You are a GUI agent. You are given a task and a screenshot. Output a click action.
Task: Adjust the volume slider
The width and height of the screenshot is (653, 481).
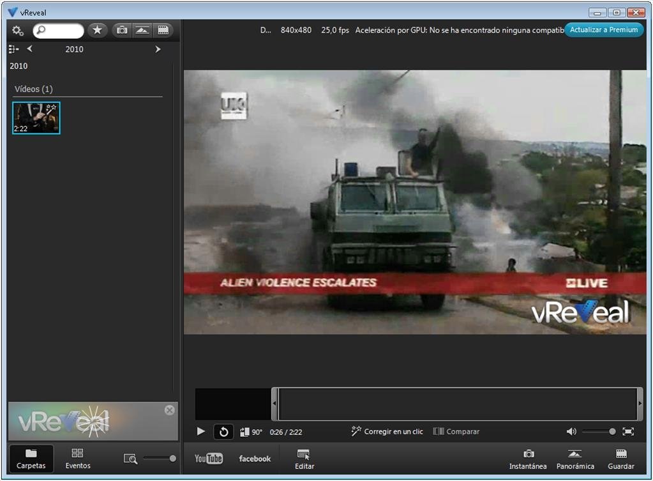coord(599,431)
